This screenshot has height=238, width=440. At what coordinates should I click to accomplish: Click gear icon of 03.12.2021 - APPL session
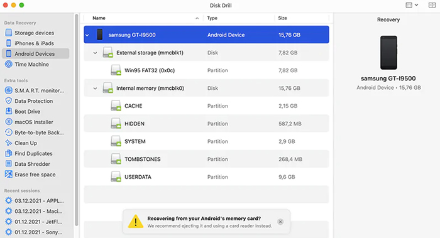9,201
